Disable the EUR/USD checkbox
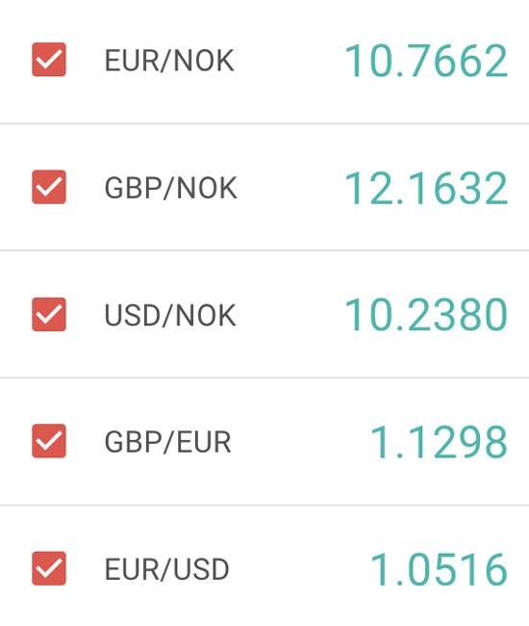The height and width of the screenshot is (626, 529). (x=49, y=568)
